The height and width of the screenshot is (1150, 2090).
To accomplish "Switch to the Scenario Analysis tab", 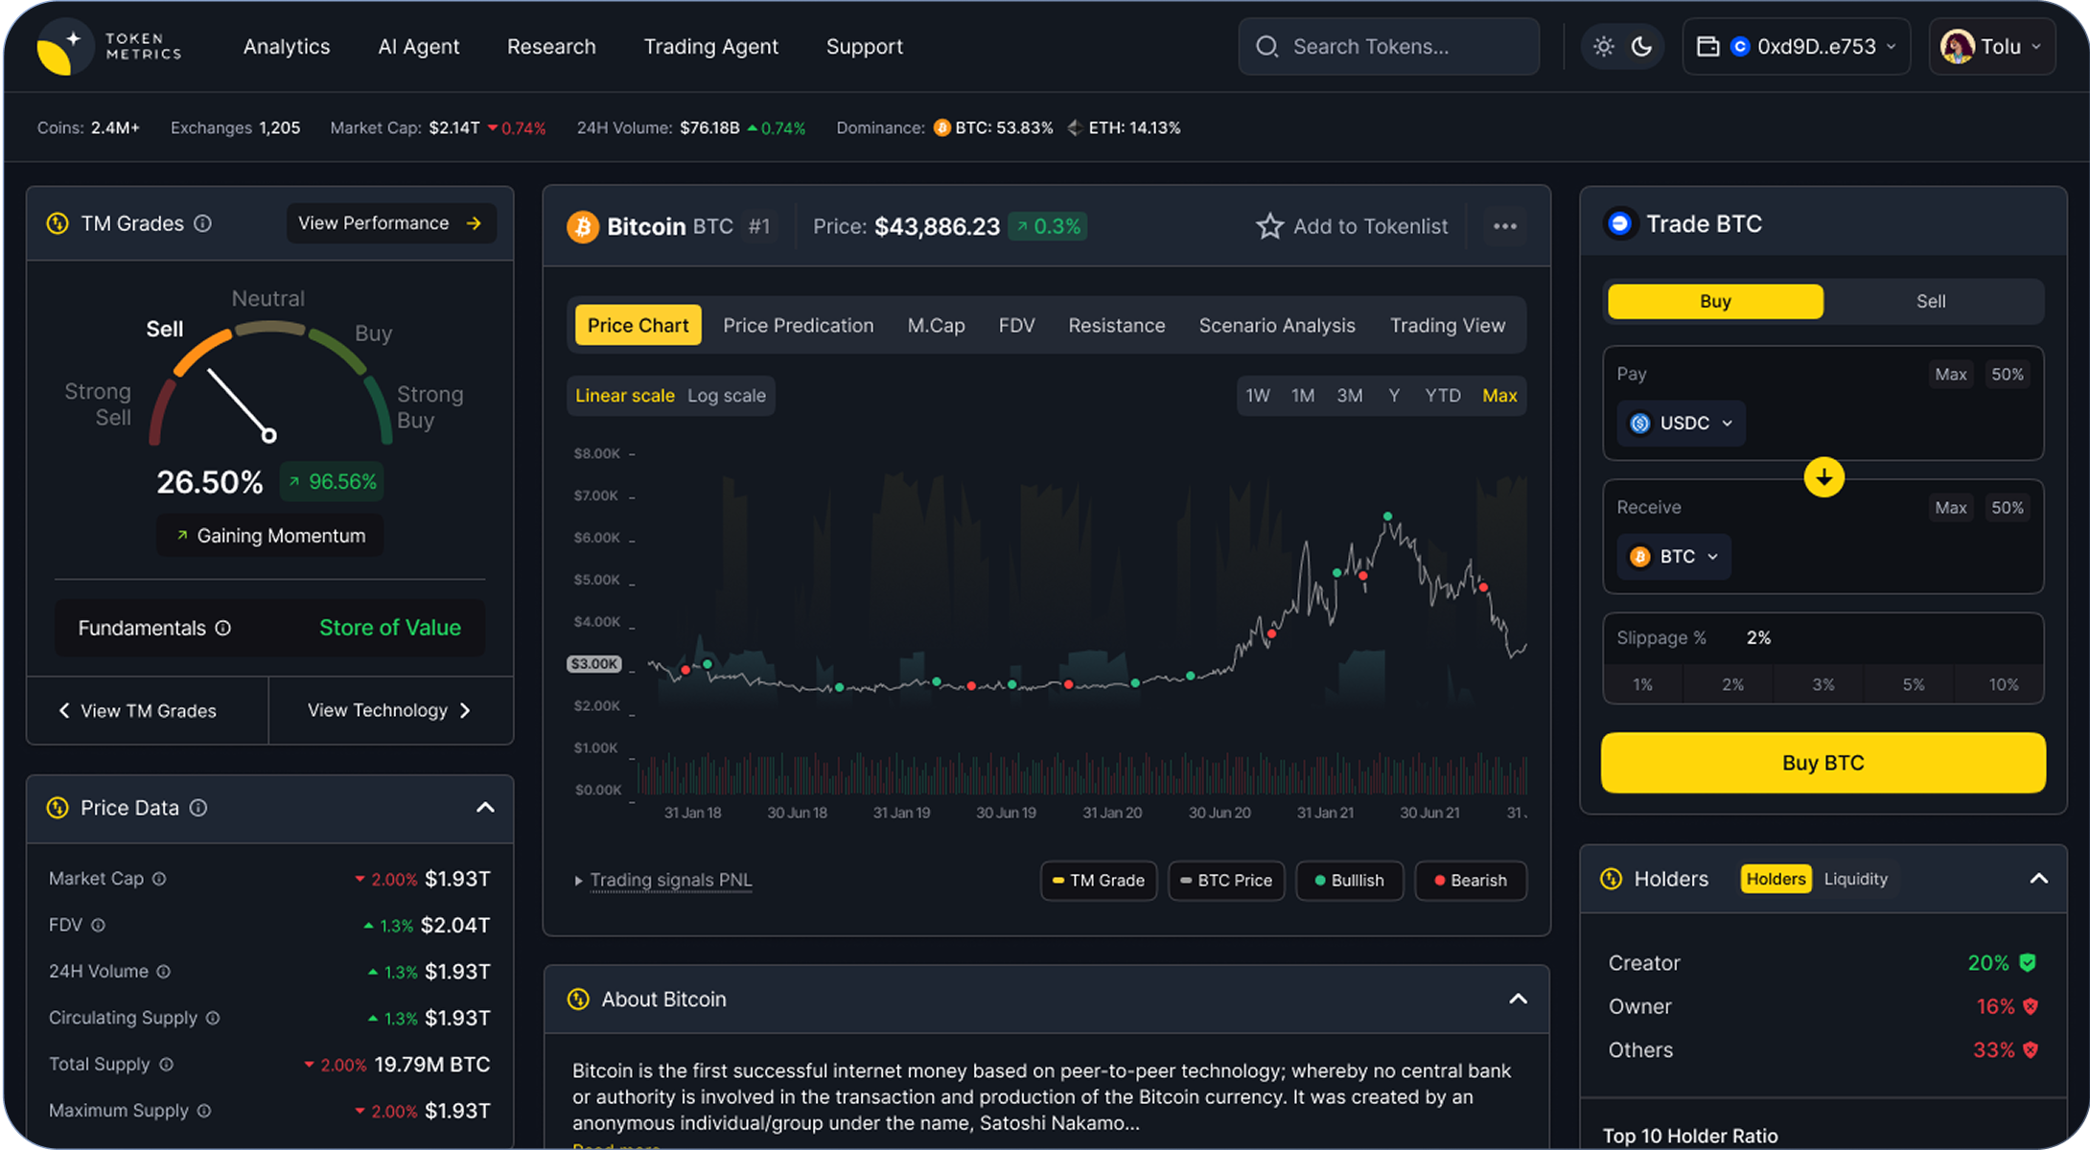I will tap(1277, 325).
